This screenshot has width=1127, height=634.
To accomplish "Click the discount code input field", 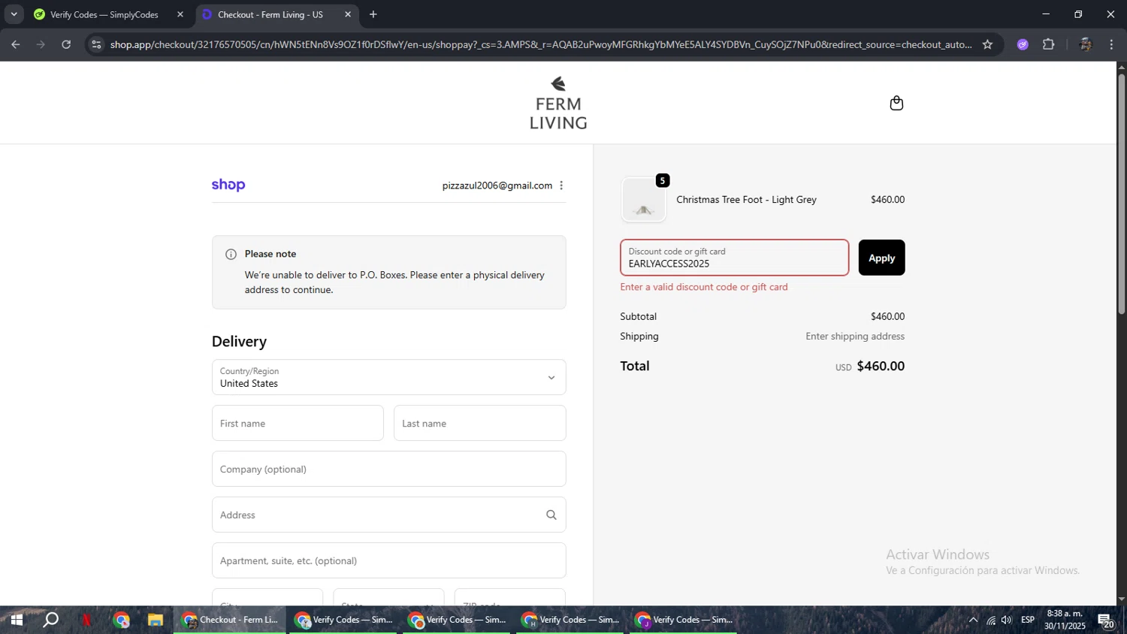I will tap(734, 258).
